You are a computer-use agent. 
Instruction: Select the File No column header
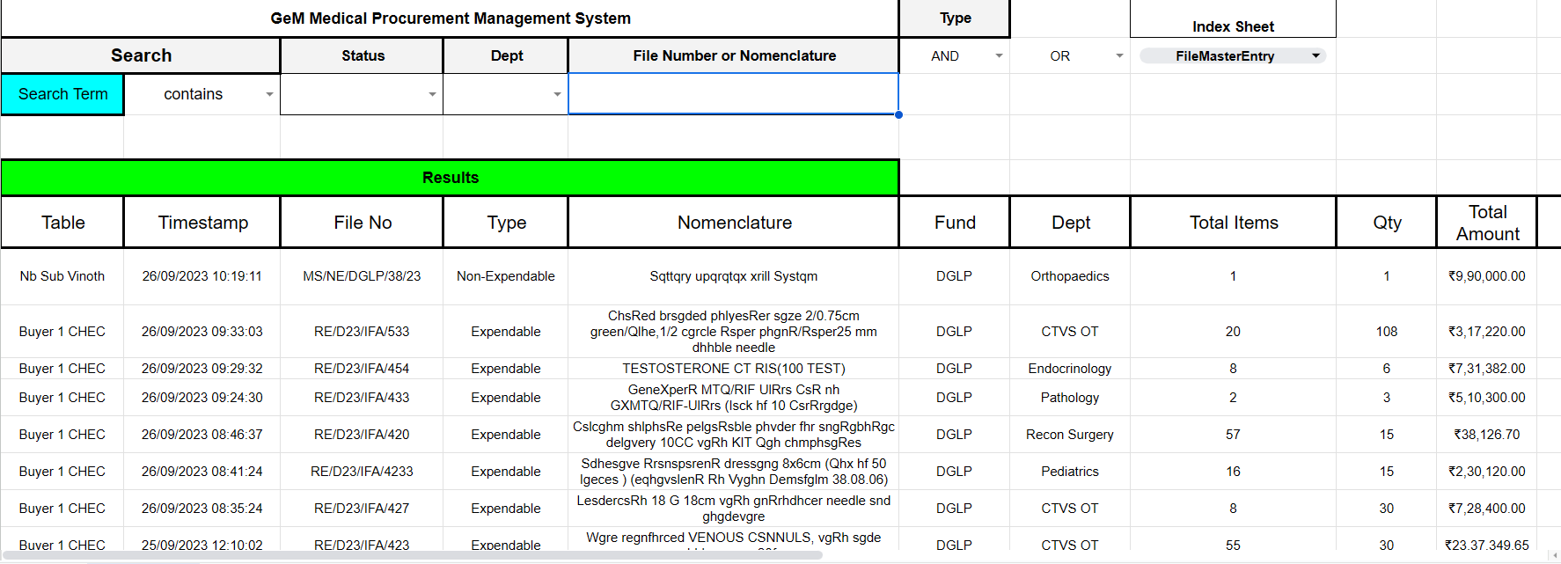pos(362,223)
